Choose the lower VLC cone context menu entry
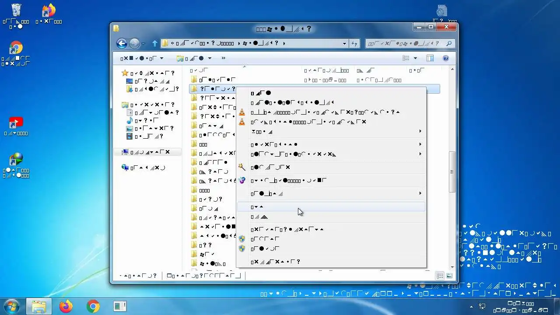Viewport: 560px width, 315px height. pyautogui.click(x=331, y=122)
